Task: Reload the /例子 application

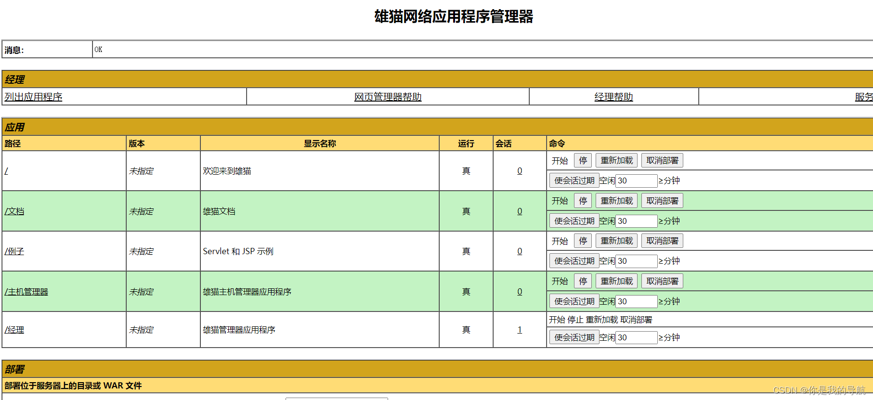Action: (616, 241)
